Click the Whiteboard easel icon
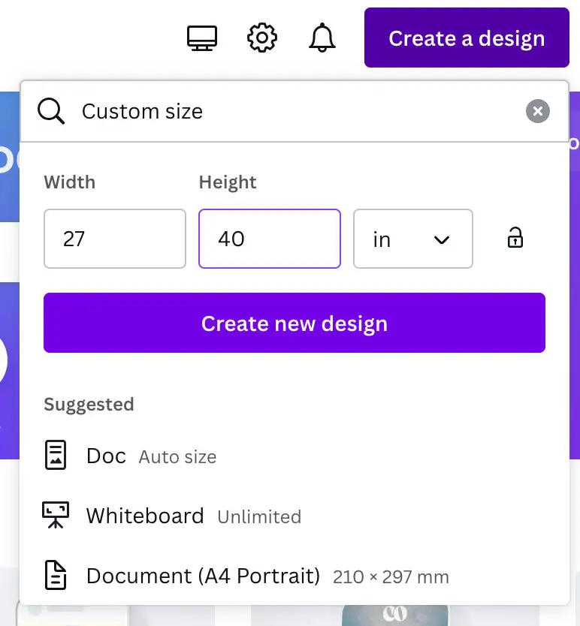Screen dimensions: 580x626 point(56,516)
